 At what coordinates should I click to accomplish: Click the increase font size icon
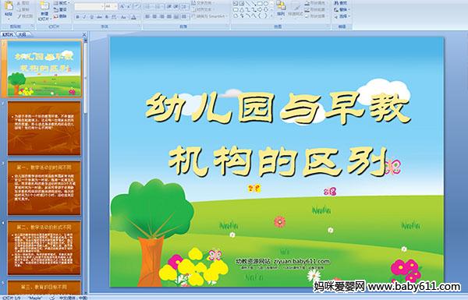[x=122, y=6]
